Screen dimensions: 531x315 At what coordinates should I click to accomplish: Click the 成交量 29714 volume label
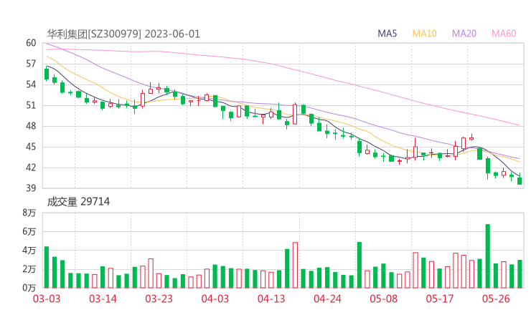(x=78, y=202)
